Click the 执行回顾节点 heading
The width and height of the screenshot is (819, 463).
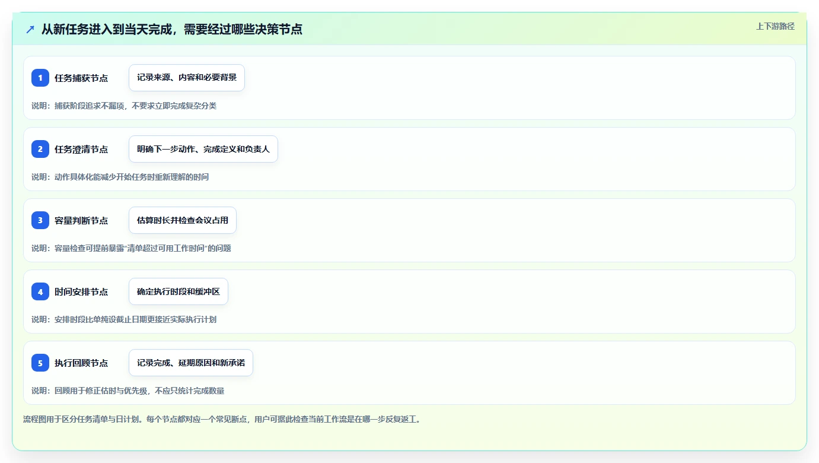pos(81,363)
